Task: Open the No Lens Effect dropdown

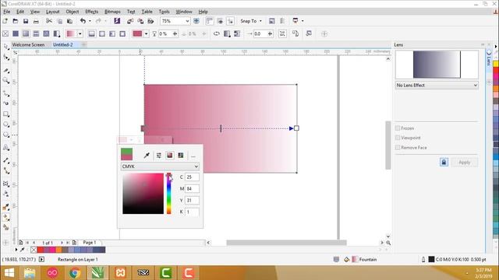Action: [x=437, y=85]
